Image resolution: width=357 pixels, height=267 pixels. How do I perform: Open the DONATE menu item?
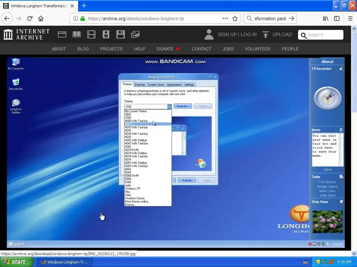[168, 49]
